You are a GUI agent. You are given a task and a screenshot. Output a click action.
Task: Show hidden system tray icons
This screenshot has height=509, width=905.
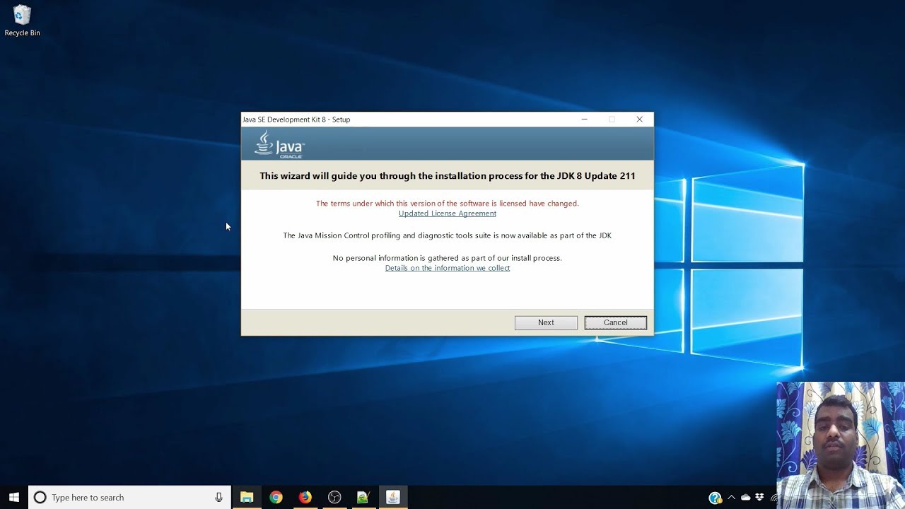731,498
